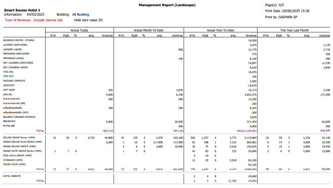Image resolution: width=333 pixels, height=188 pixels.
Task: Click the Actual Today column group header
Action: coord(80,30)
